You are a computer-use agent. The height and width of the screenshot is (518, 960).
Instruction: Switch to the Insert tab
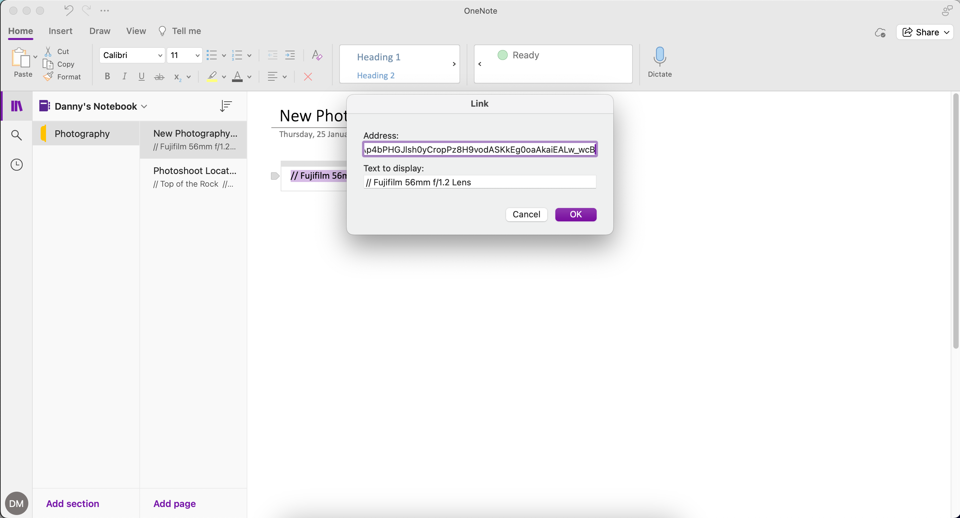(x=61, y=31)
